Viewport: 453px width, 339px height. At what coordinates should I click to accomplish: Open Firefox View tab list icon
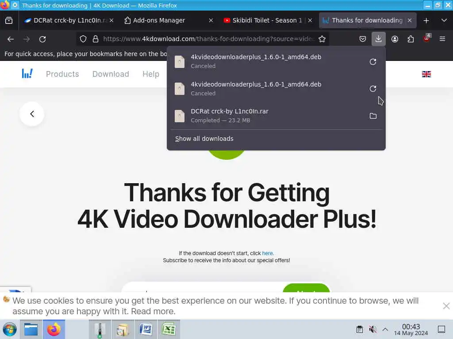pyautogui.click(x=9, y=20)
